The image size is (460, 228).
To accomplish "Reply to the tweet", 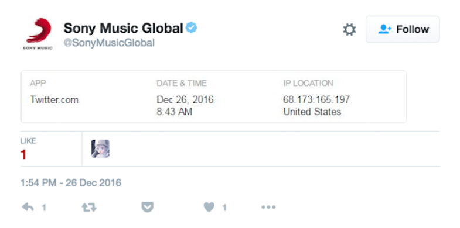I will coord(28,208).
